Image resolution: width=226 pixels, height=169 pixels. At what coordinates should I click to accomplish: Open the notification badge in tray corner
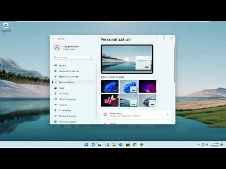[222, 145]
